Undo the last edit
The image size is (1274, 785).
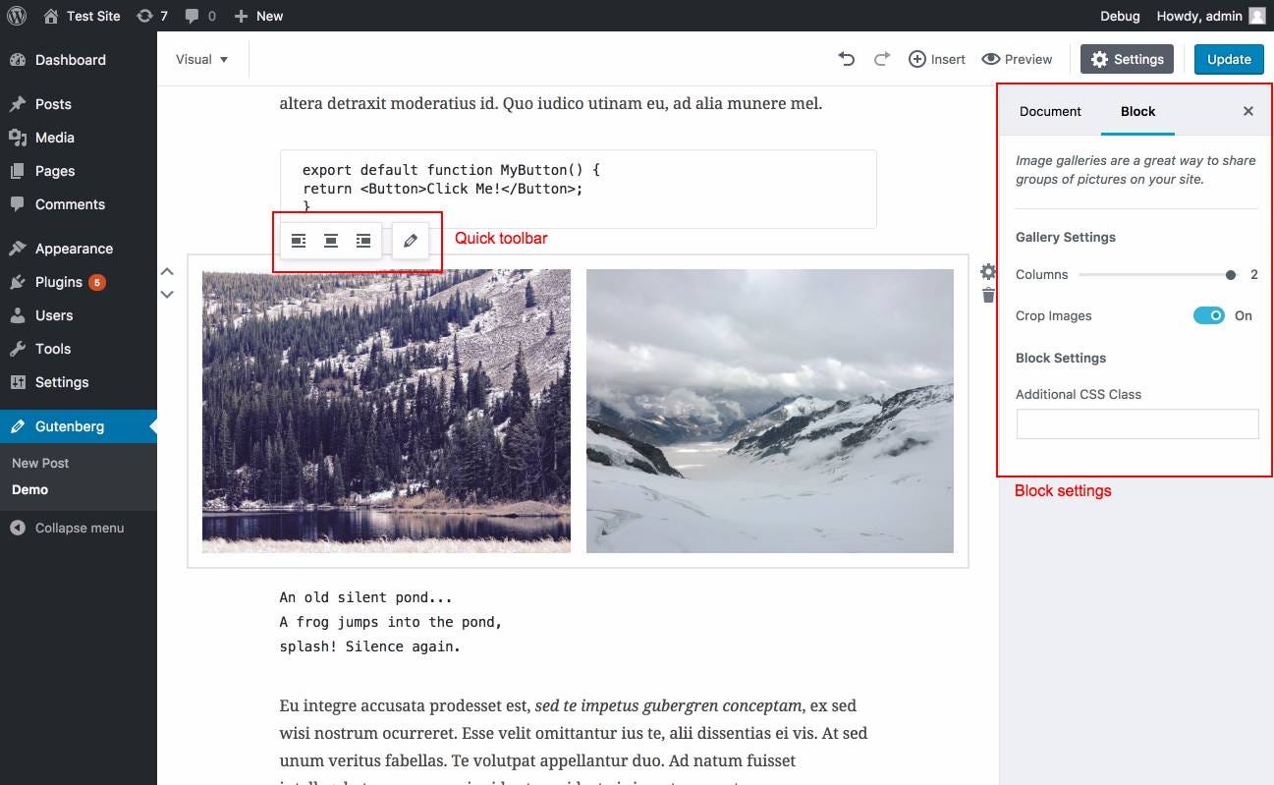tap(846, 59)
